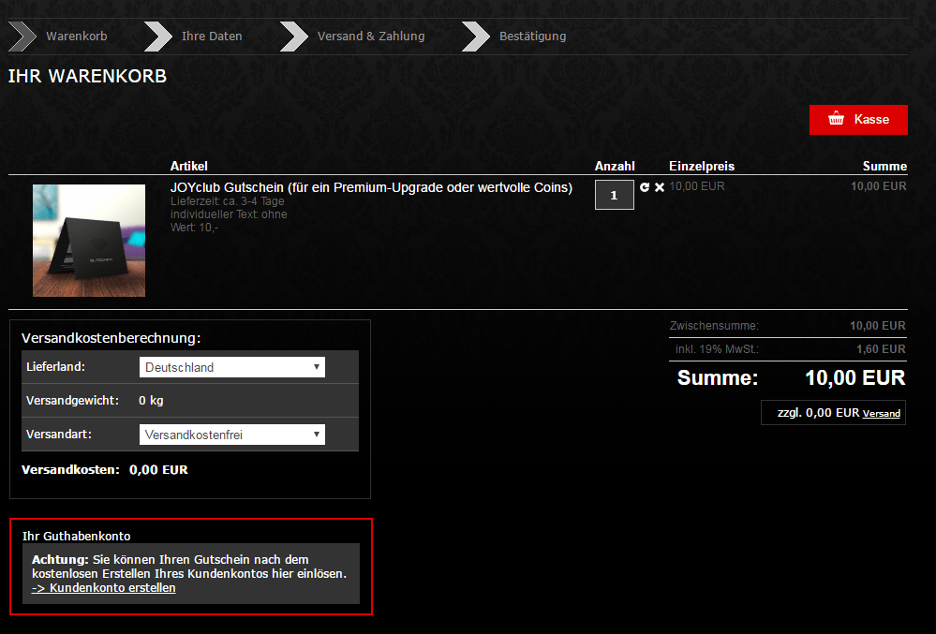Click the Zwischensumme label
936x634 pixels.
tap(714, 326)
